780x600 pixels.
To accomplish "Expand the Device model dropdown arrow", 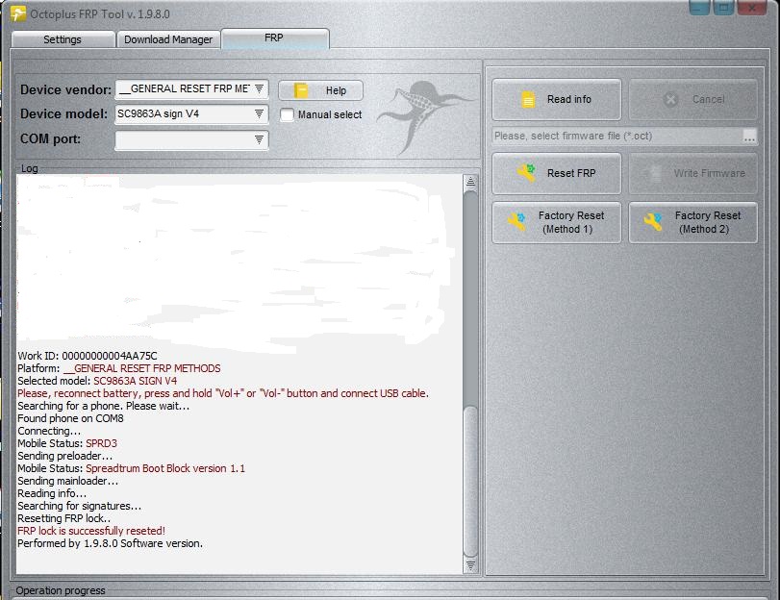I will 259,113.
